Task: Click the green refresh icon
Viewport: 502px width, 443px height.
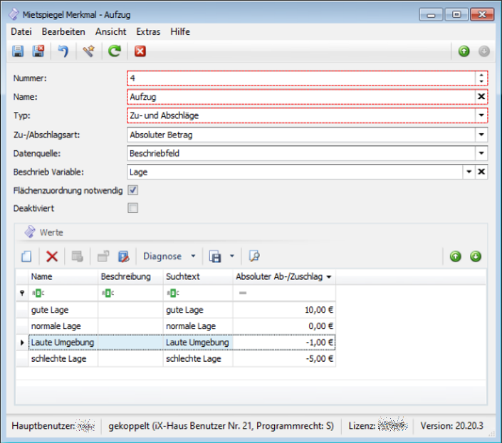Action: pyautogui.click(x=114, y=51)
